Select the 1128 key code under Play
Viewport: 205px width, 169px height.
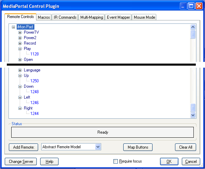pyautogui.click(x=34, y=54)
